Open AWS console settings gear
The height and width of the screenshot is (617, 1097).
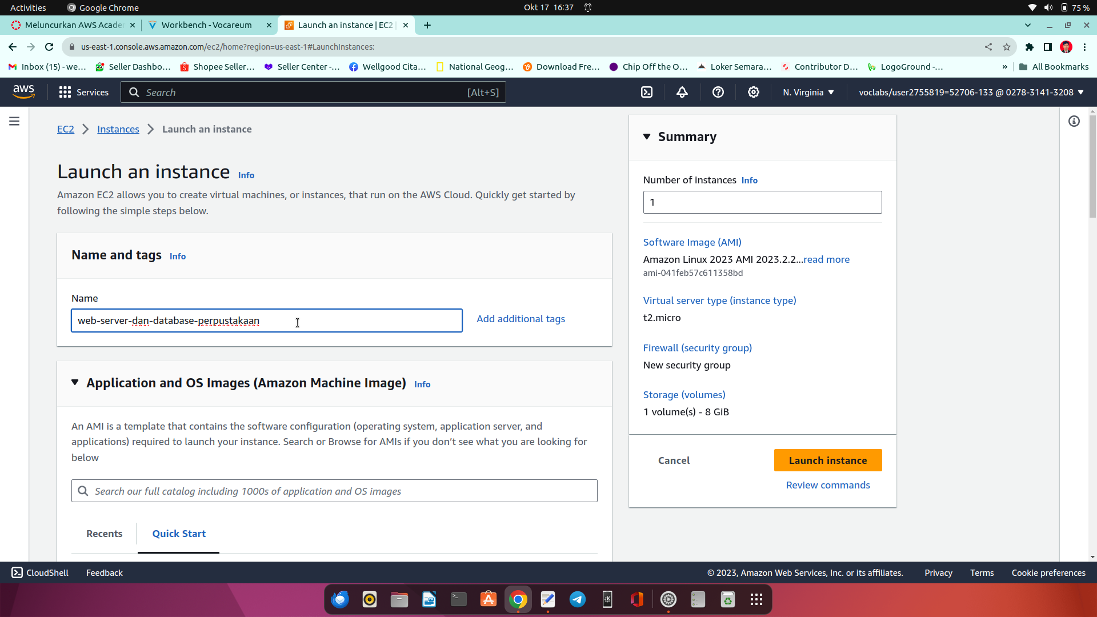[x=754, y=93]
